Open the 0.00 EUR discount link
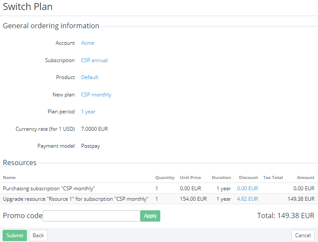Screen dimensions: 318x242 pos(247,189)
